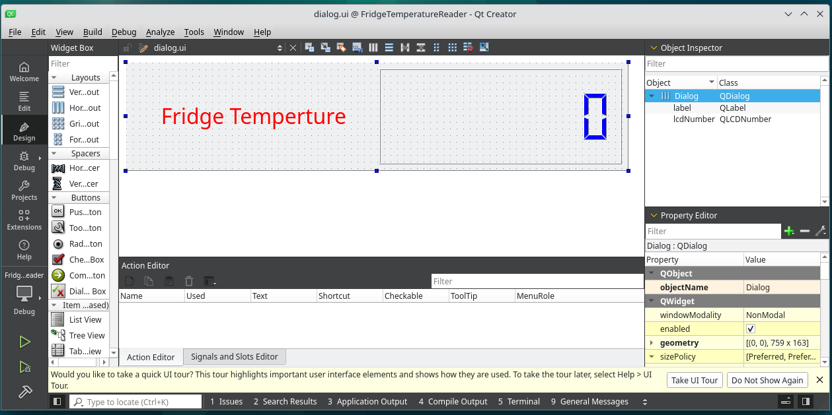
Task: Click the hammer Build icon
Action: 24,391
